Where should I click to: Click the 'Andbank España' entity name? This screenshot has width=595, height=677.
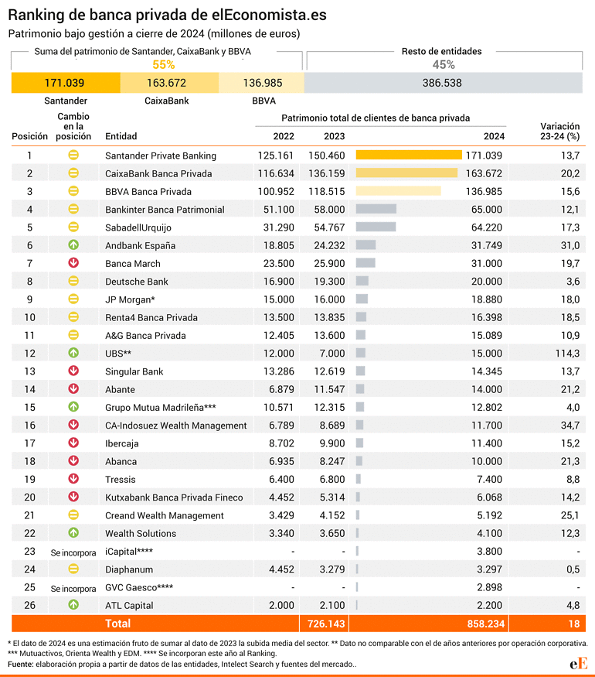coord(140,246)
